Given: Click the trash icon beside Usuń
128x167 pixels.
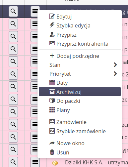Looking at the screenshot, I should (x=52, y=152).
